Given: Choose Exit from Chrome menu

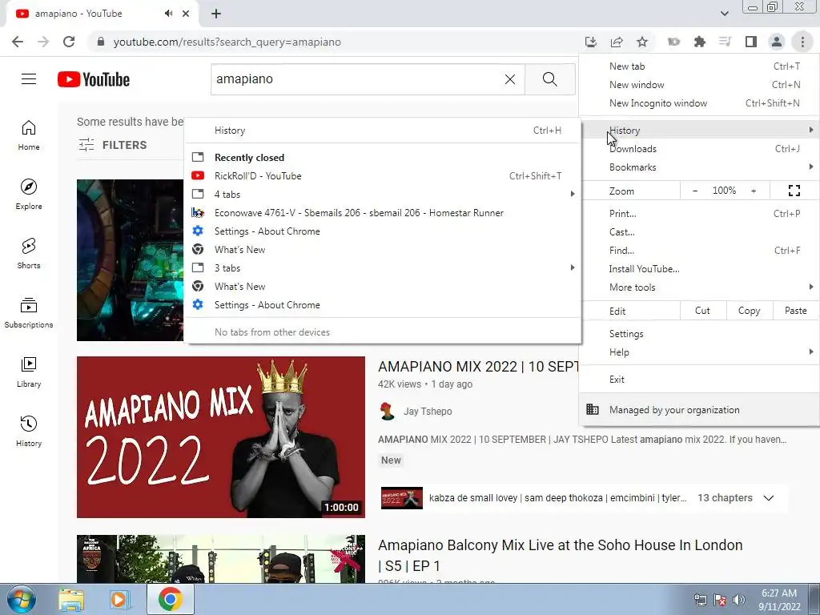Looking at the screenshot, I should pyautogui.click(x=699, y=380).
